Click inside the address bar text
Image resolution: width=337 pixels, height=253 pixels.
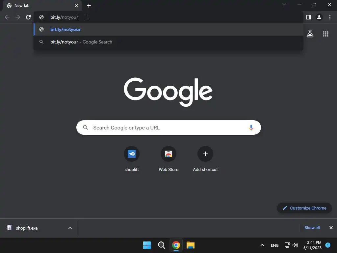click(x=64, y=17)
